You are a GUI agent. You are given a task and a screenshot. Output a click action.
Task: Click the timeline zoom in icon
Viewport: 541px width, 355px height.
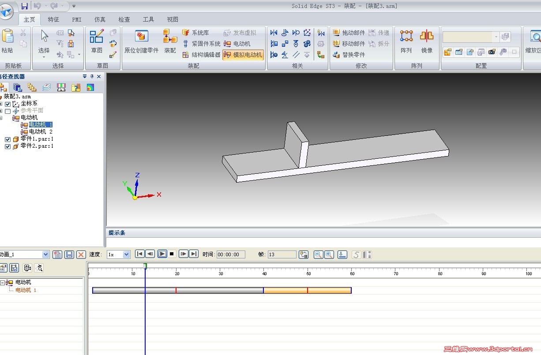pos(329,254)
